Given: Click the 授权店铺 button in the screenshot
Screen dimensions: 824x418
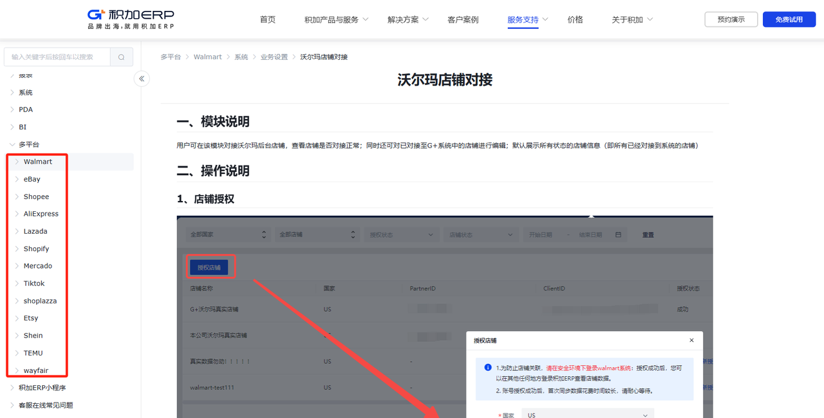Looking at the screenshot, I should click(209, 267).
